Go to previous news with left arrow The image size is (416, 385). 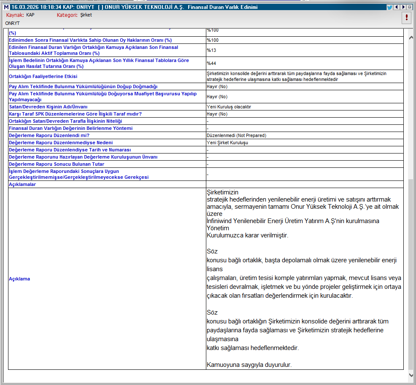[396, 7]
